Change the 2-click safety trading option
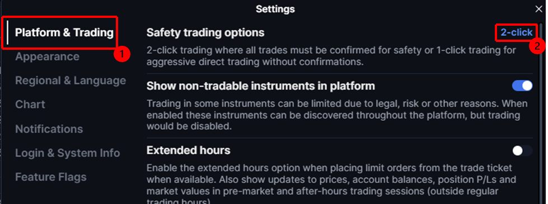 tap(517, 32)
